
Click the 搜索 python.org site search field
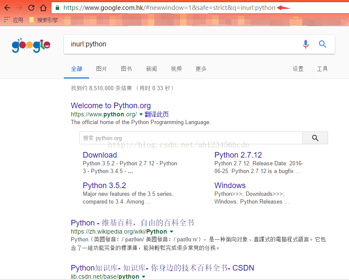pyautogui.click(x=191, y=138)
